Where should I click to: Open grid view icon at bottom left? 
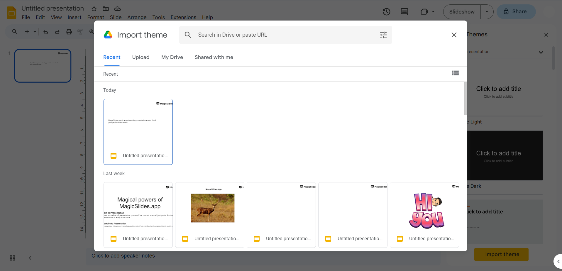(12, 258)
